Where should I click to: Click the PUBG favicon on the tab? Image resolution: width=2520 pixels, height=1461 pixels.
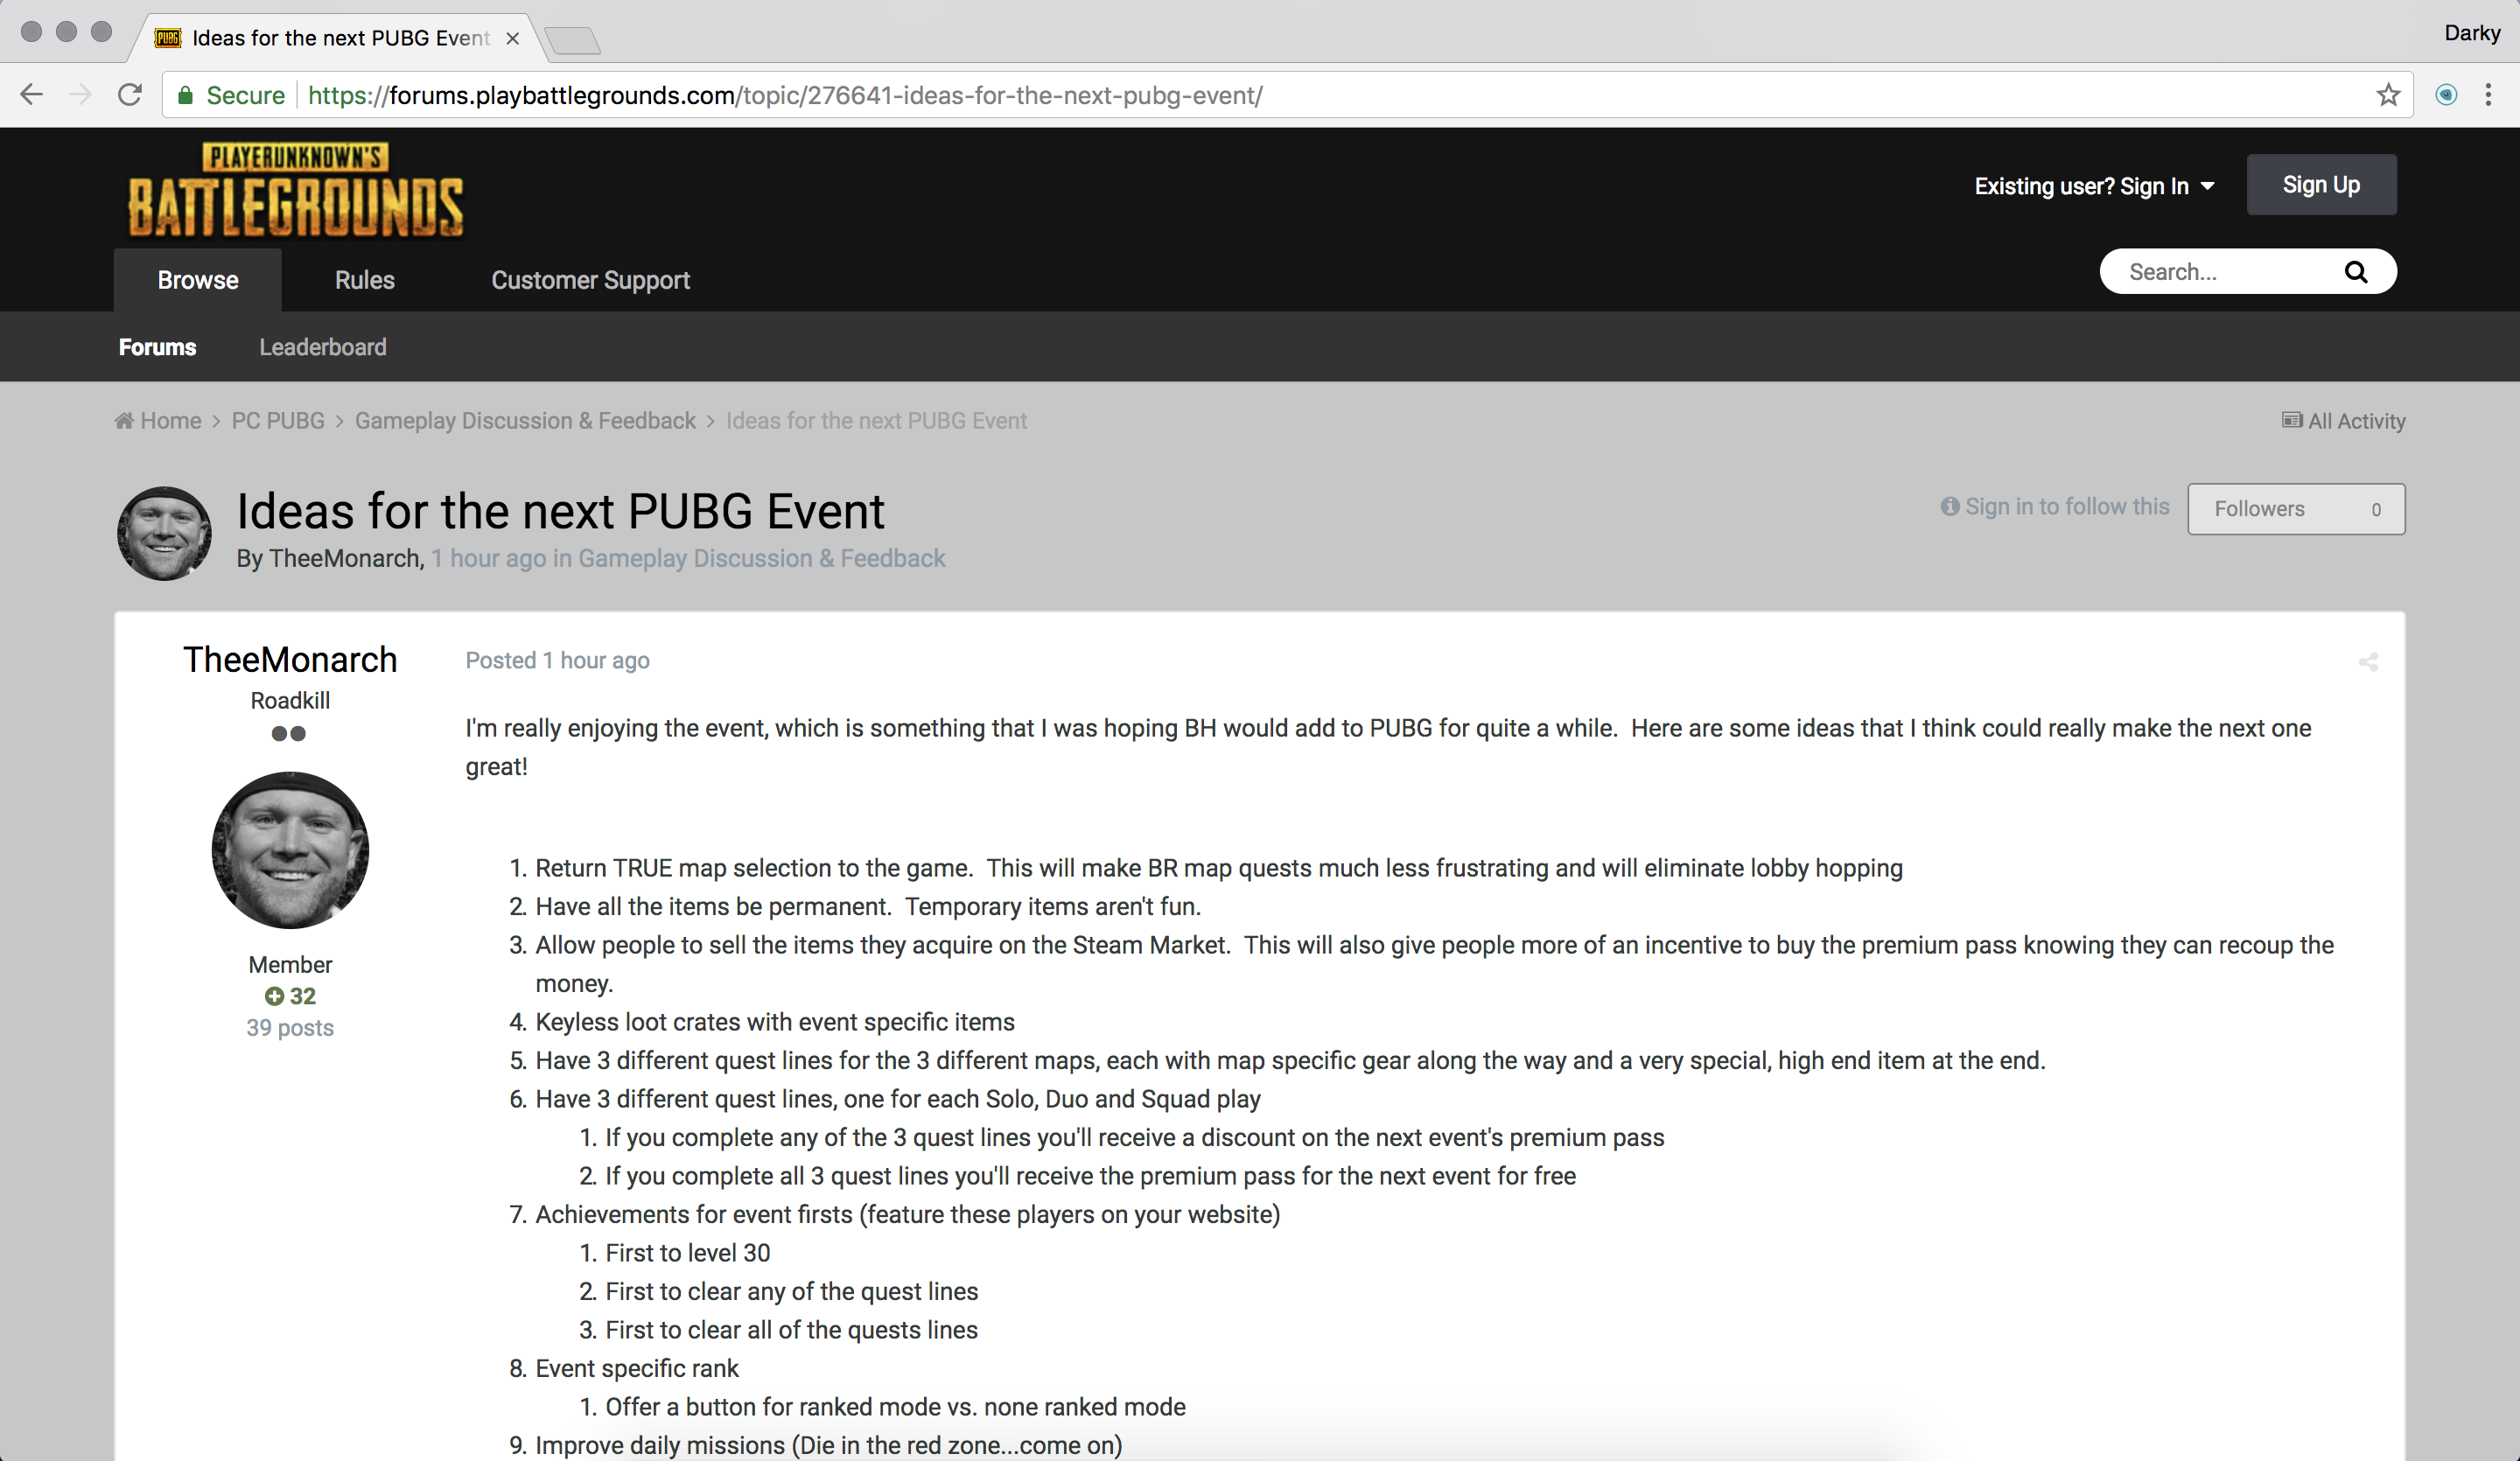[x=167, y=38]
